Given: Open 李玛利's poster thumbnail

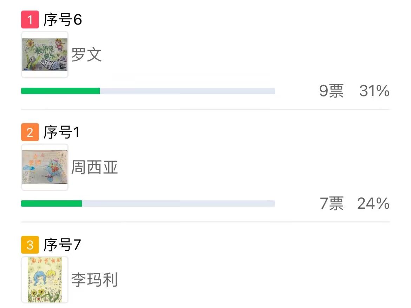Looking at the screenshot, I should coord(45,280).
